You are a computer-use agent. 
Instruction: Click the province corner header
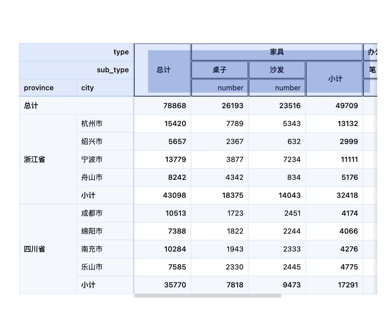(x=48, y=88)
